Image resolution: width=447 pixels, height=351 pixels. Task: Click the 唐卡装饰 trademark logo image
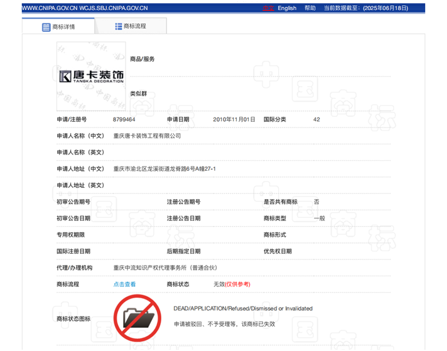(91, 76)
